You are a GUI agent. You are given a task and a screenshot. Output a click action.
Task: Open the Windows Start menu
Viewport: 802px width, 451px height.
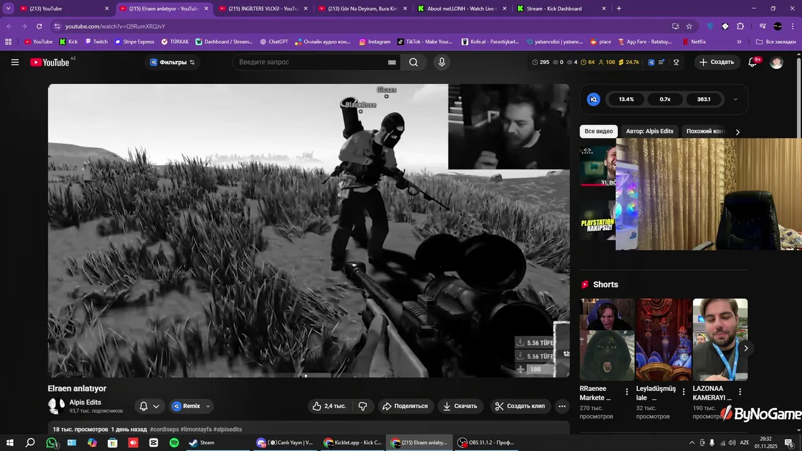(x=10, y=442)
